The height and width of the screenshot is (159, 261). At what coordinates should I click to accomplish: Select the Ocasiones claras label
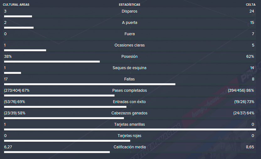click(x=130, y=45)
